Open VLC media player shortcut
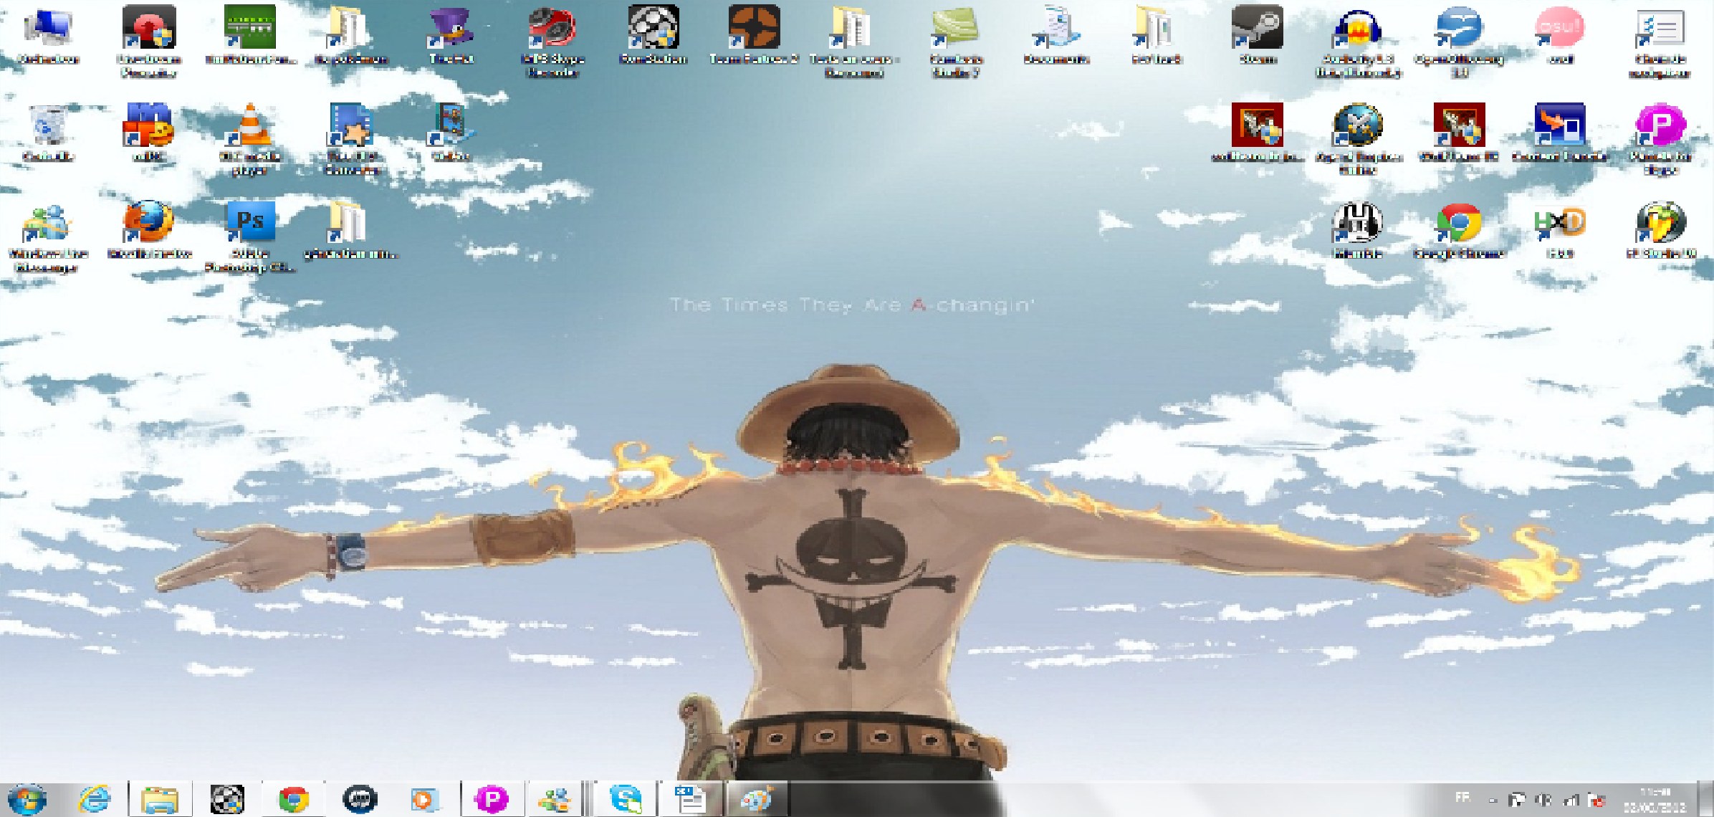The image size is (1714, 817). pyautogui.click(x=249, y=139)
